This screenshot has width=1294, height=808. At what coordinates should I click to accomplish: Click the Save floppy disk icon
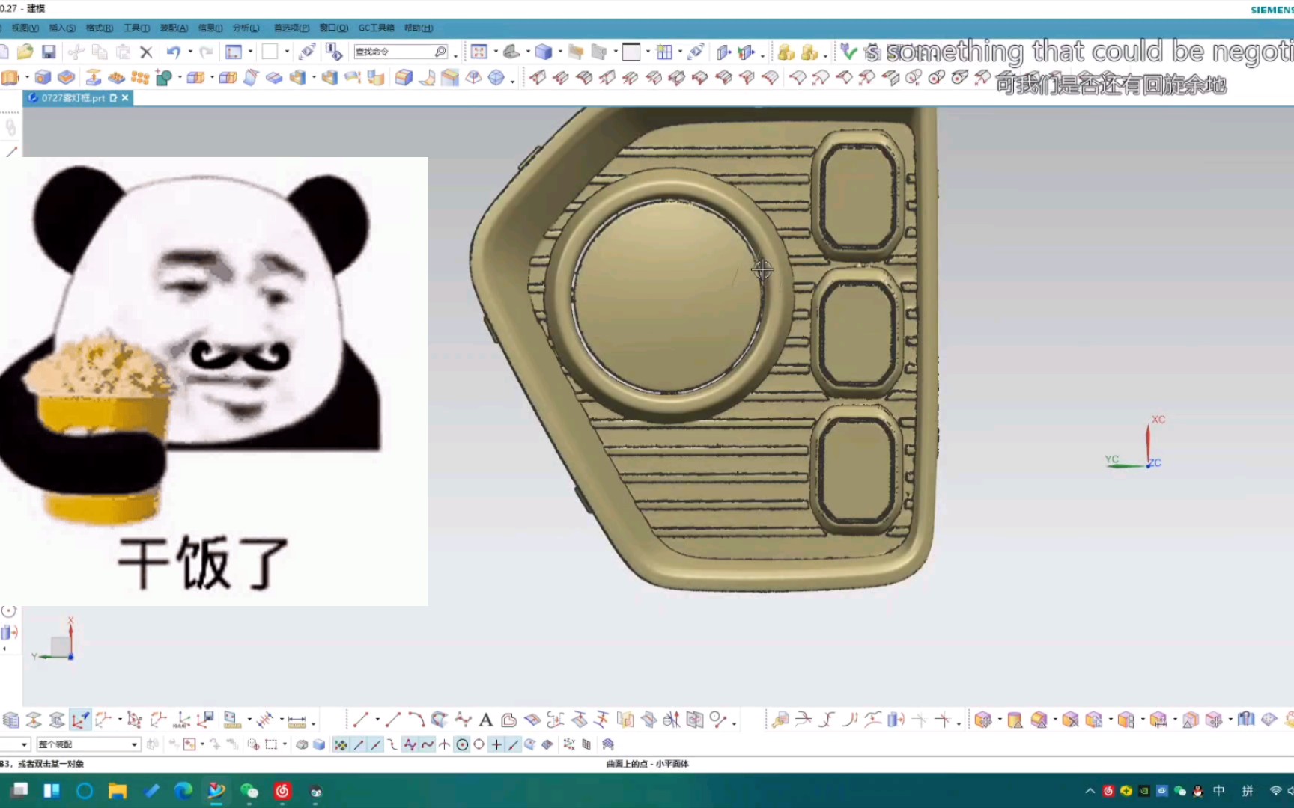point(49,52)
